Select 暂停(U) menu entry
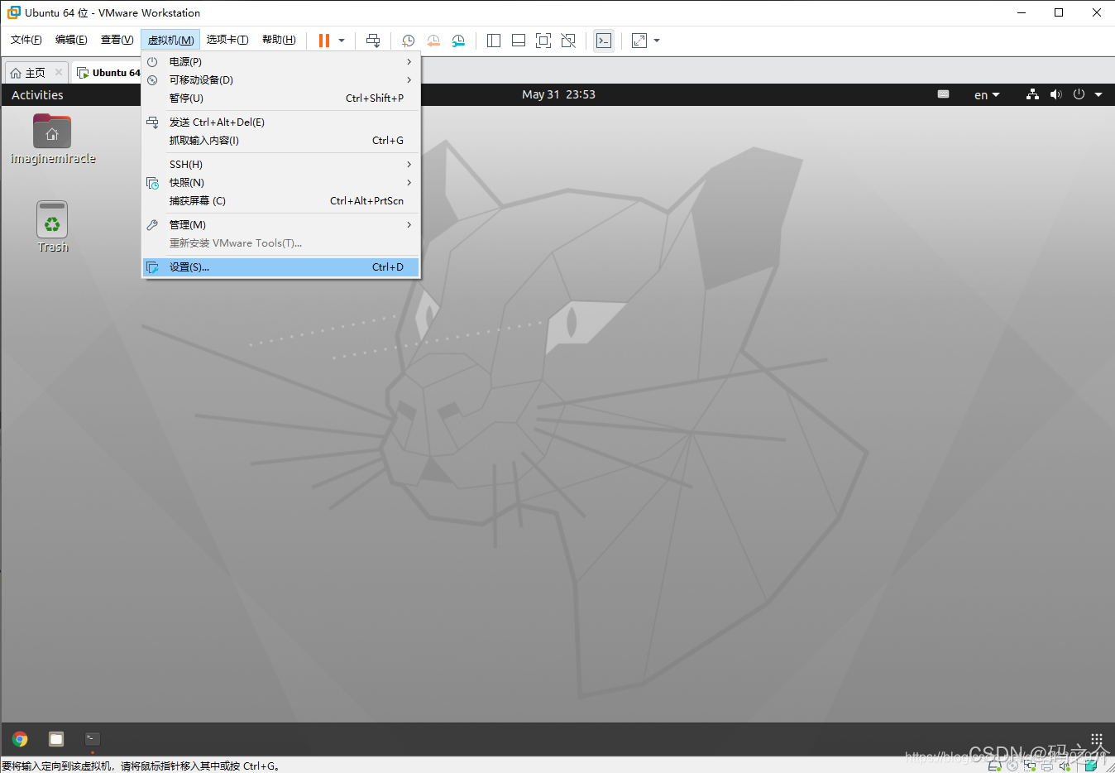The height and width of the screenshot is (773, 1115). click(x=281, y=98)
